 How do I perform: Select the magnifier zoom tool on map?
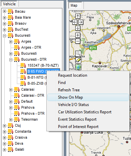click(x=78, y=54)
